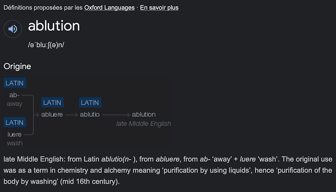This screenshot has width=336, height=192.
Task: Click abluere in the etymology chain
Action: [52, 114]
